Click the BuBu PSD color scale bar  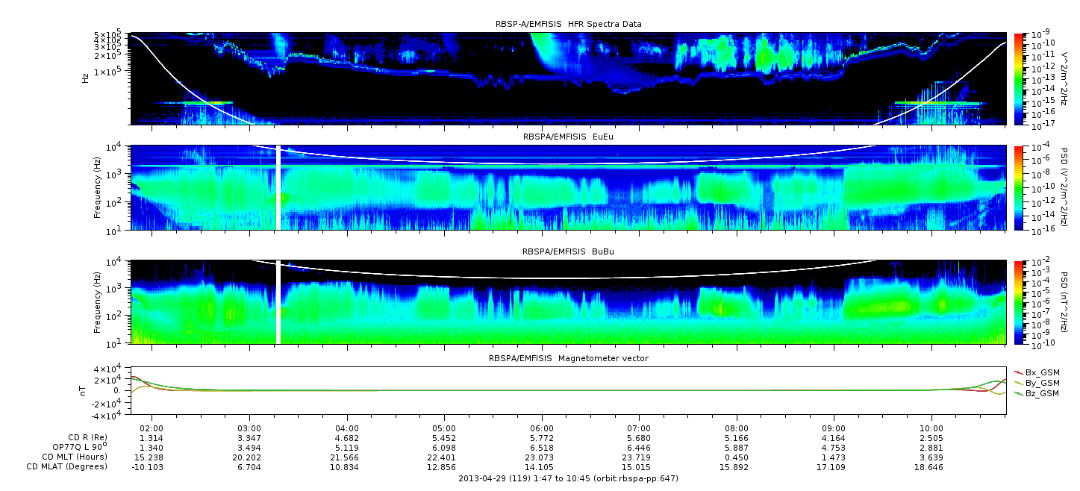(1019, 302)
